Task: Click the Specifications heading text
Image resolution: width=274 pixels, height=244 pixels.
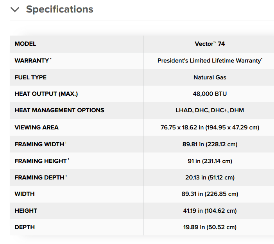Action: (x=59, y=9)
